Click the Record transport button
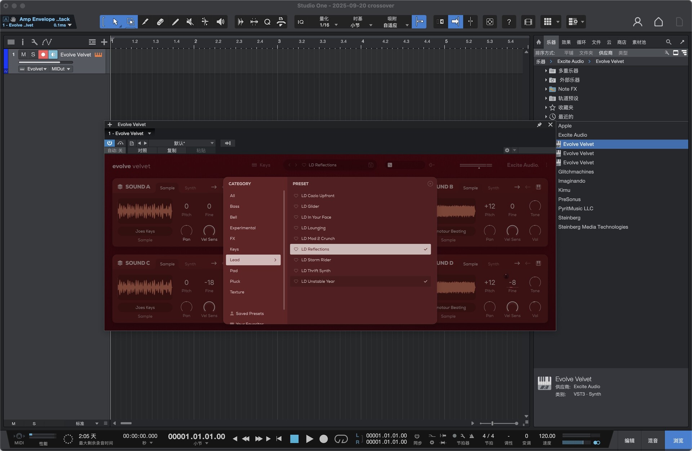 click(324, 439)
